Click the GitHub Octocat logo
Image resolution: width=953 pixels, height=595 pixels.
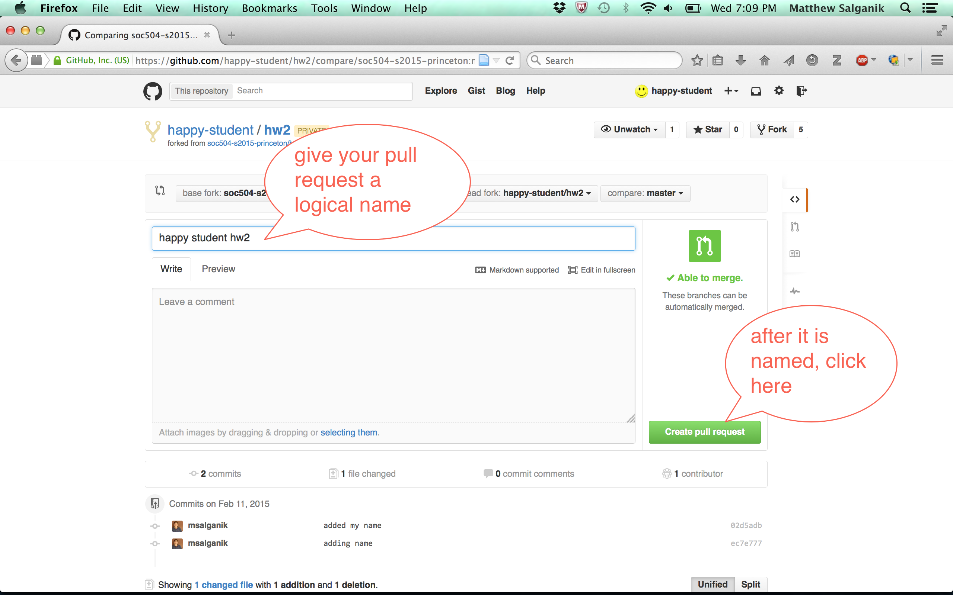[152, 91]
